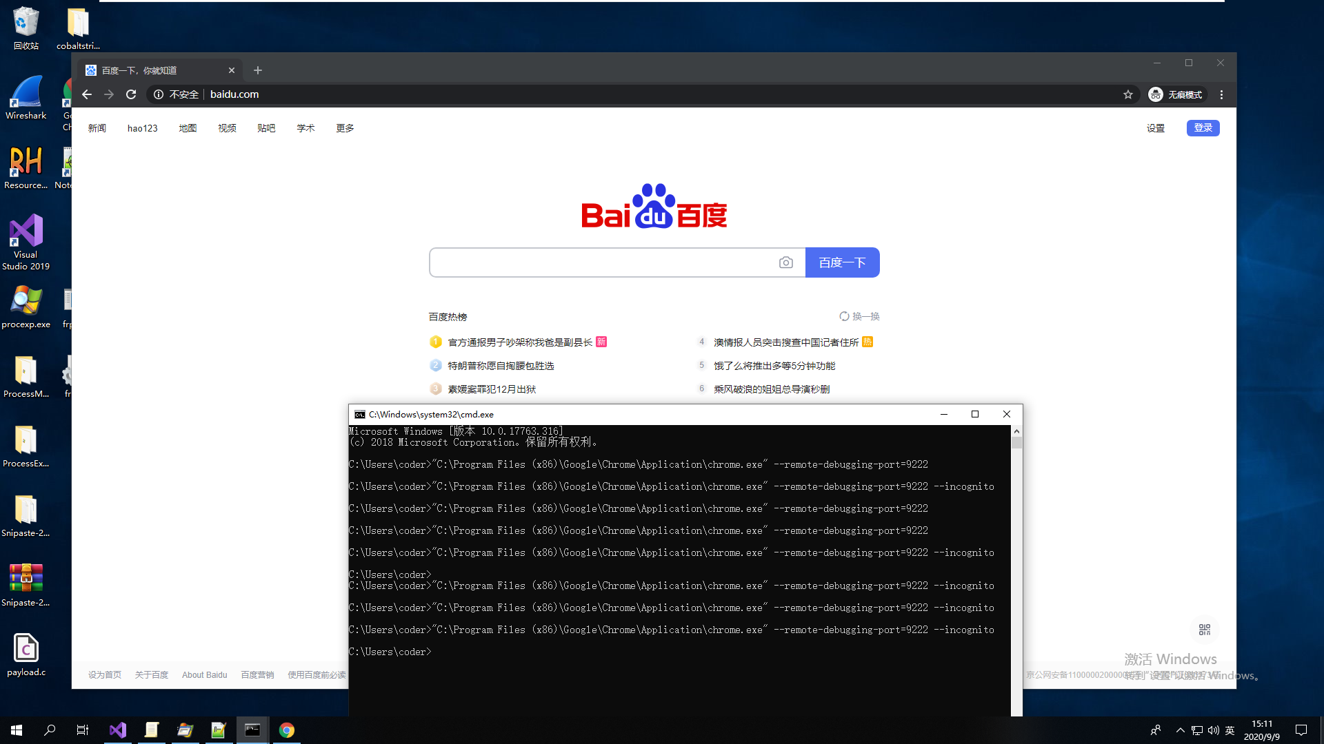Open hot topic 素媛案罪犯12月出狱

pyautogui.click(x=492, y=389)
